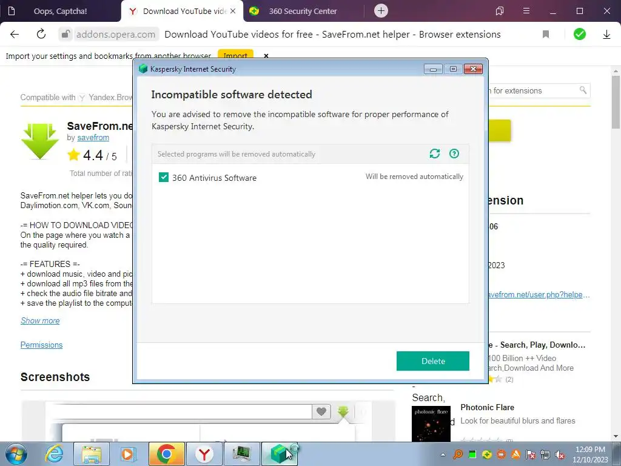Switch to the 360 Security Center tab
Screen dimensions: 621x466
tap(303, 11)
